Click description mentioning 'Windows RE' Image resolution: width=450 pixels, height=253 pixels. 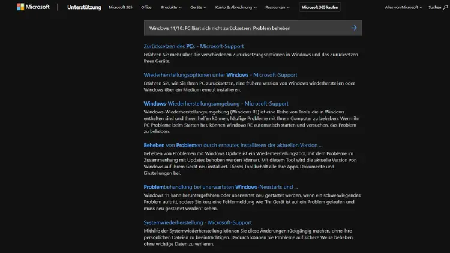click(251, 122)
